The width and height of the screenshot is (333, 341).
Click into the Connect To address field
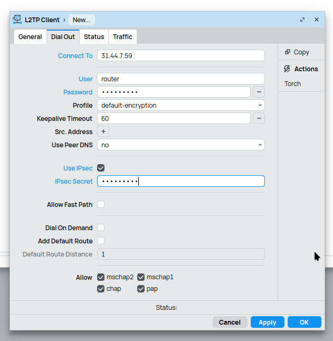(180, 55)
